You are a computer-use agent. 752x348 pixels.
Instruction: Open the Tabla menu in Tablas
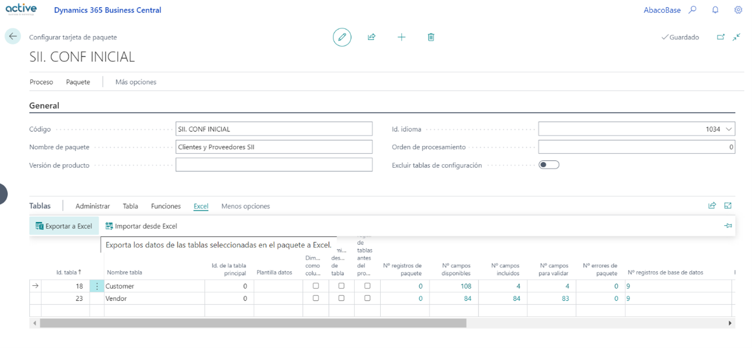coord(130,206)
